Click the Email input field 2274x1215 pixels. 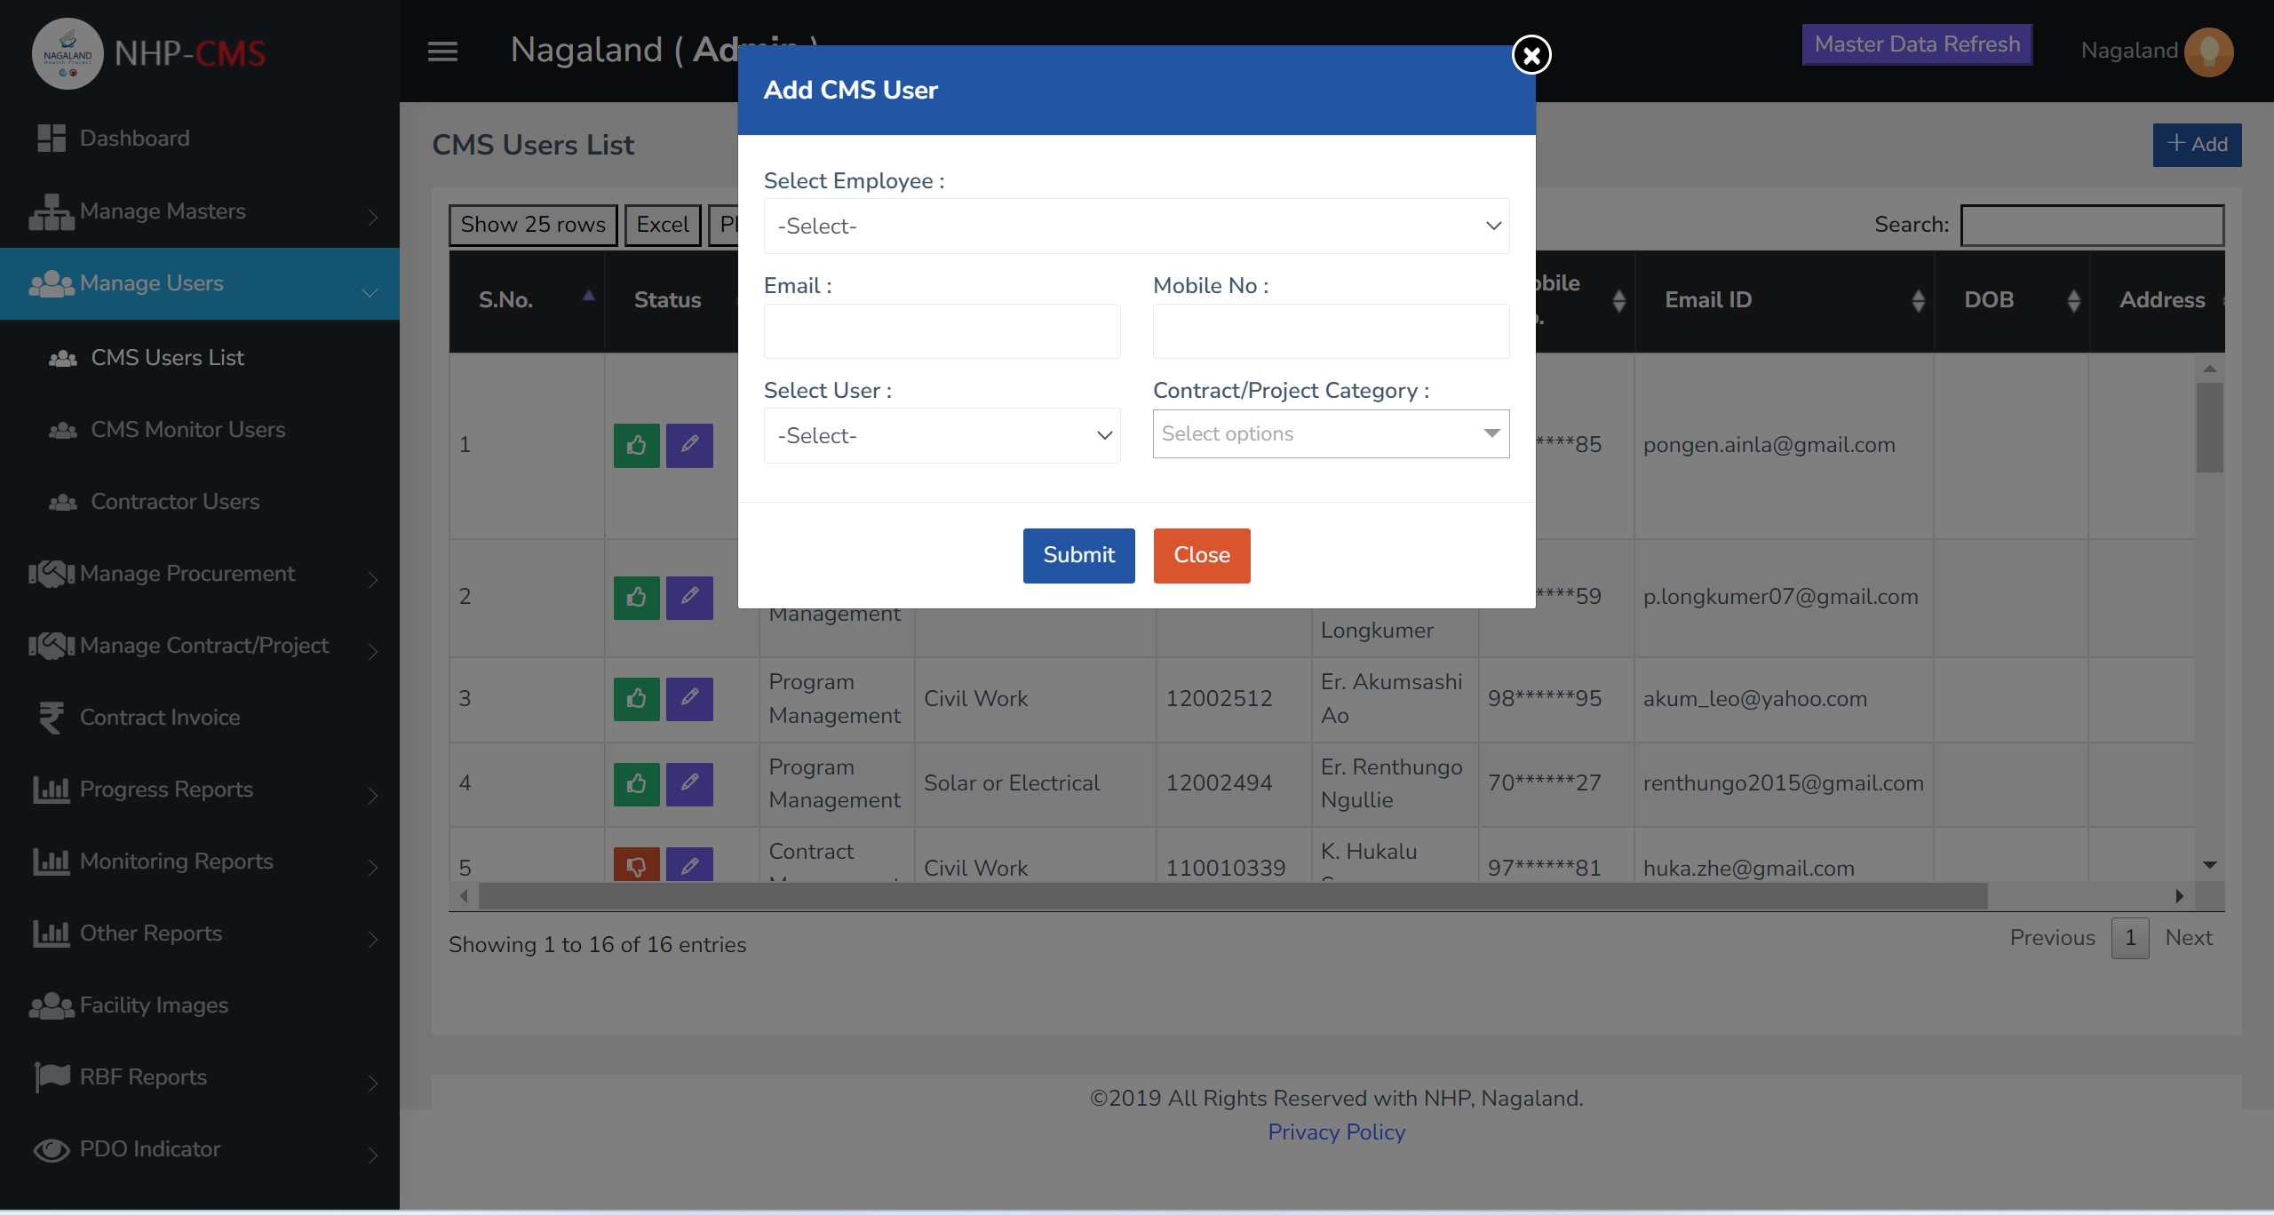[942, 331]
